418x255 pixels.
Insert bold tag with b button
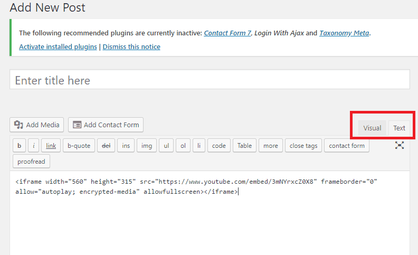(19, 146)
